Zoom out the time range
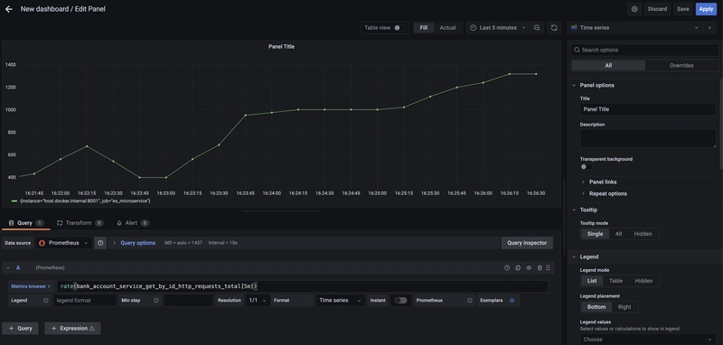This screenshot has width=723, height=345. tap(537, 28)
